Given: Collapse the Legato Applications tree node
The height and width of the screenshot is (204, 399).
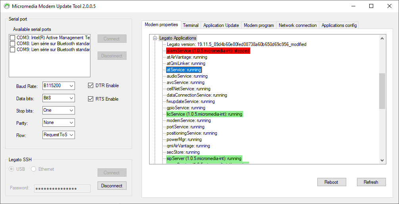Looking at the screenshot, I should click(x=155, y=38).
